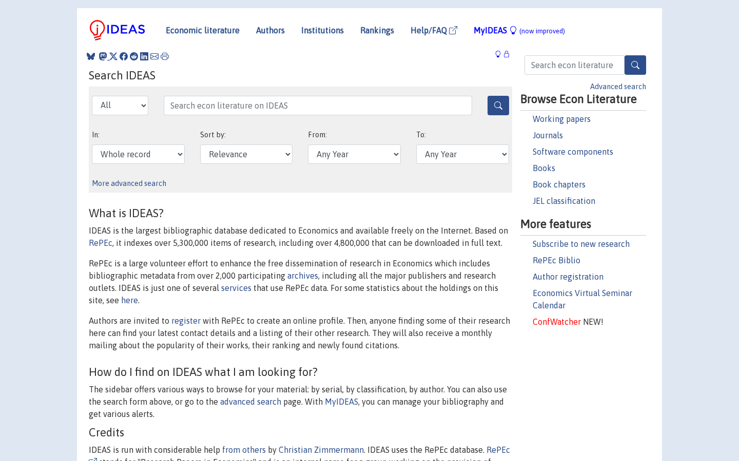The height and width of the screenshot is (461, 739).
Task: Browse Book chapters
Action: (559, 184)
